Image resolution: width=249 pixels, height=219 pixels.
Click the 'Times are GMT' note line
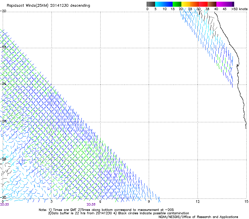pyautogui.click(x=106, y=210)
